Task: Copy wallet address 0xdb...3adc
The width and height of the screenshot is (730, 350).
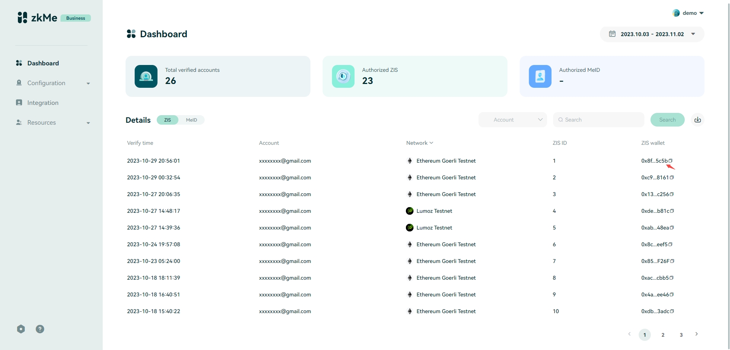Action: [672, 311]
